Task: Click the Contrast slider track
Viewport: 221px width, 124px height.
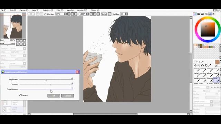Action: tap(46, 84)
